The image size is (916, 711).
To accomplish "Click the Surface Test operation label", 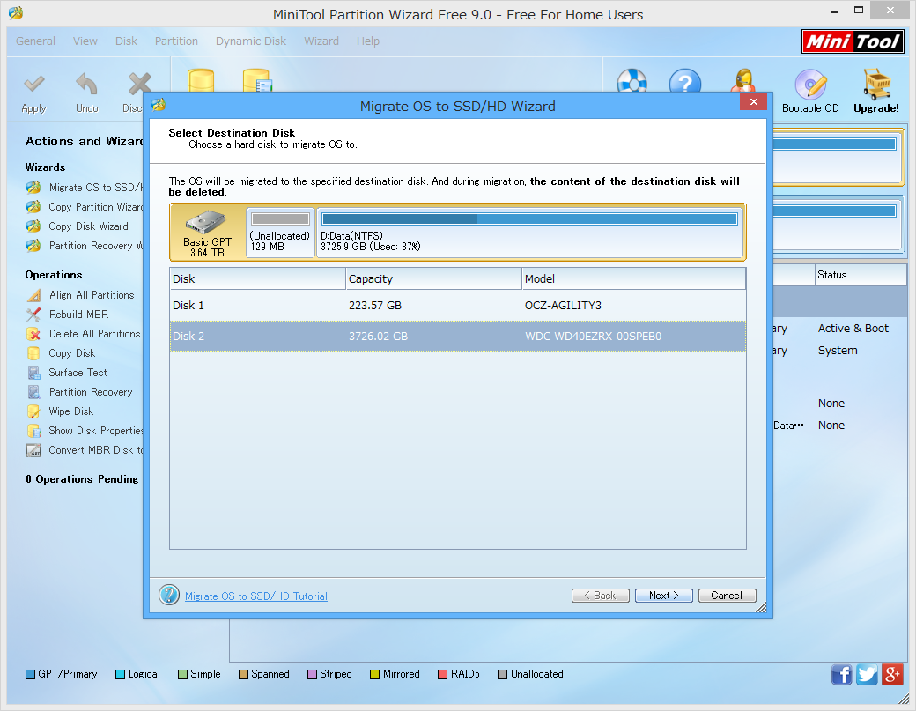I will [78, 372].
